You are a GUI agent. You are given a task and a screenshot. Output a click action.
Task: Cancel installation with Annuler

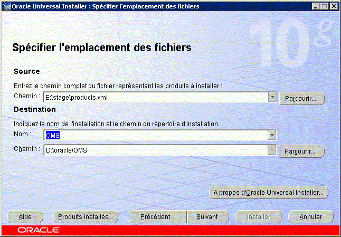pos(311,217)
